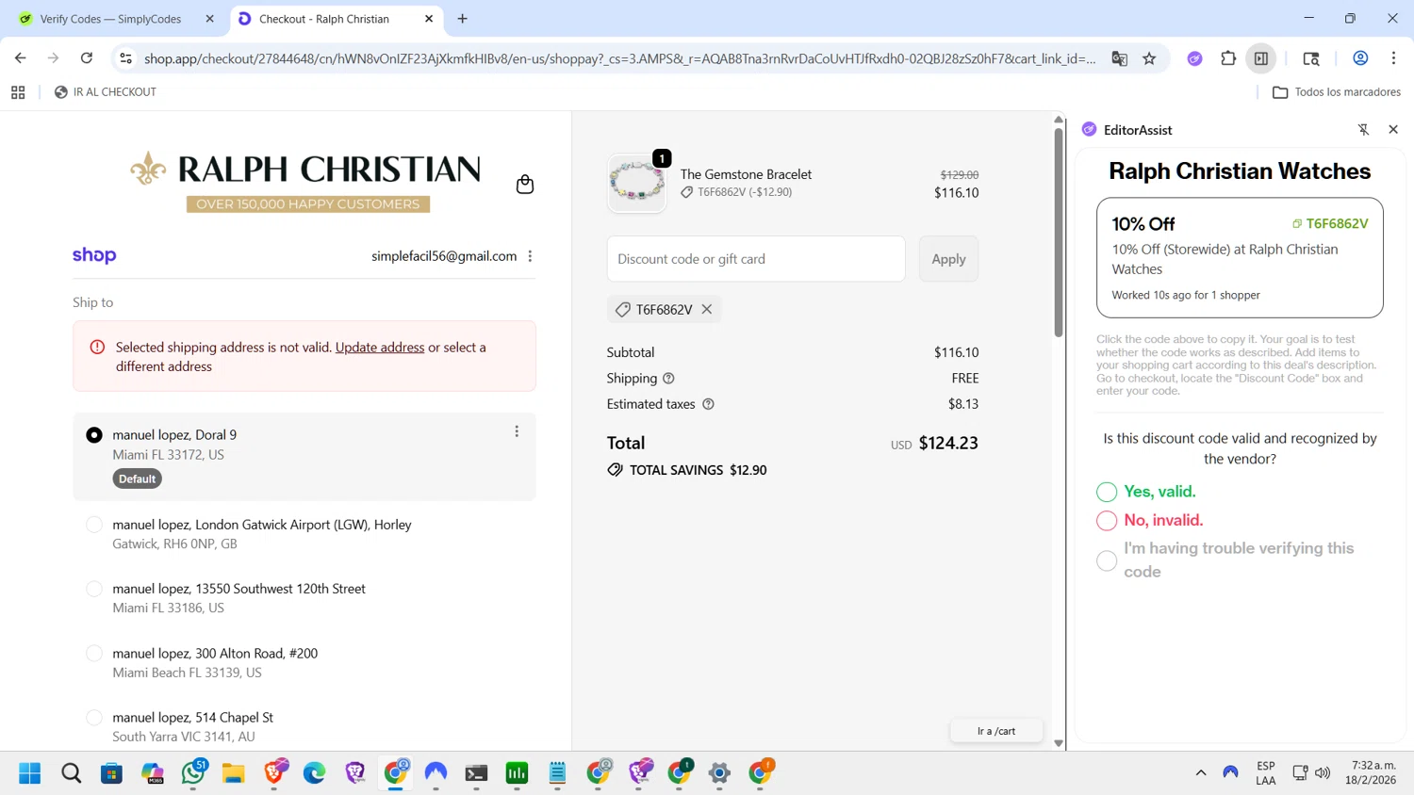Show hidden system tray icons

pos(1201,773)
